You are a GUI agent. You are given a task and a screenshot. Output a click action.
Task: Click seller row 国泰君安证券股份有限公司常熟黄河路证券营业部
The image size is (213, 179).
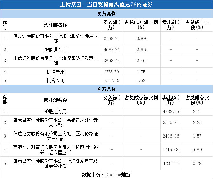click(x=55, y=122)
